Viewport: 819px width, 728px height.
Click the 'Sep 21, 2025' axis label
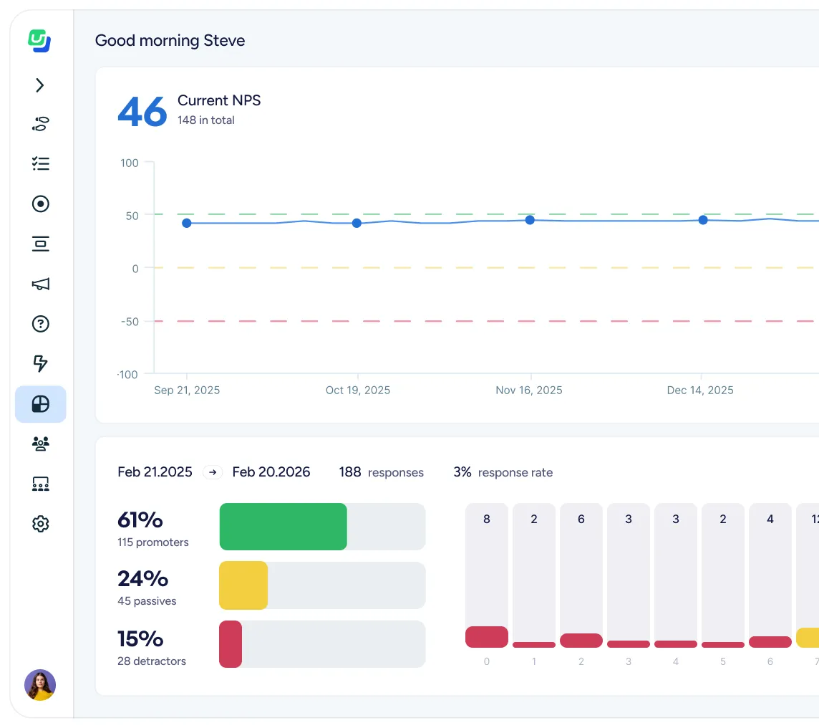[186, 391]
